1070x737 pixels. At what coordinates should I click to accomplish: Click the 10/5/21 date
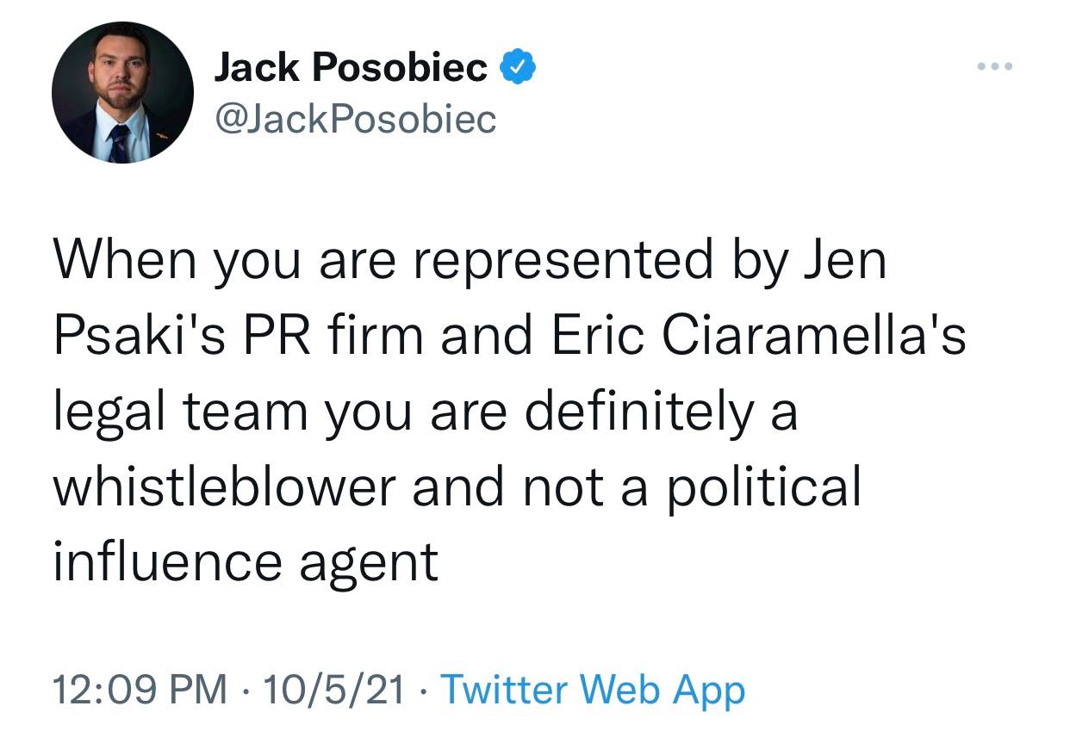[335, 690]
